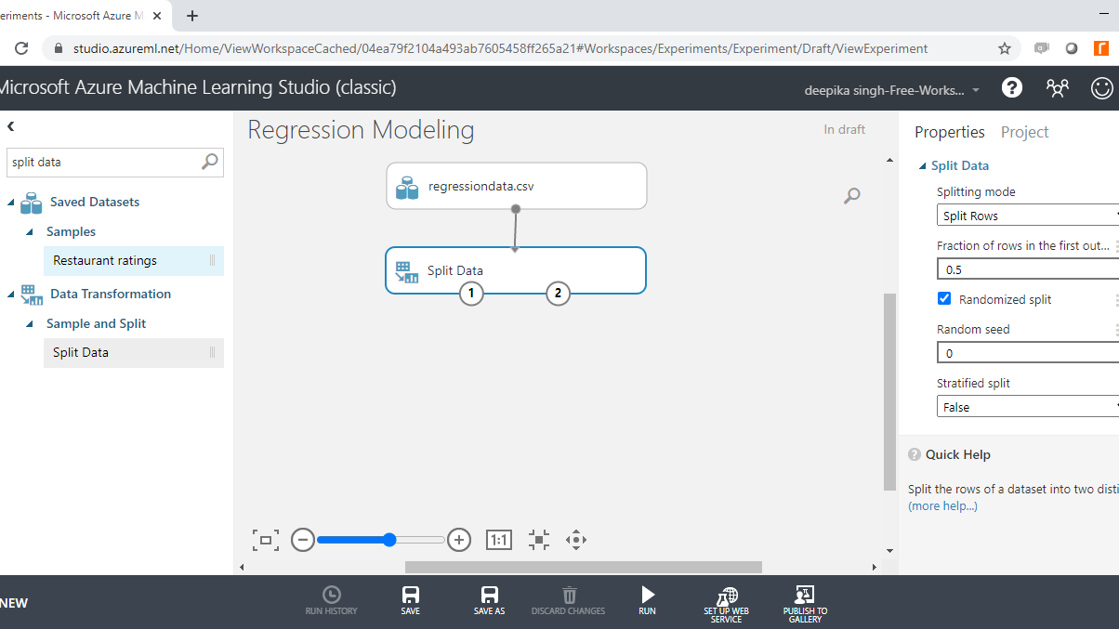Click the (more help...) link
This screenshot has width=1119, height=629.
(x=942, y=506)
